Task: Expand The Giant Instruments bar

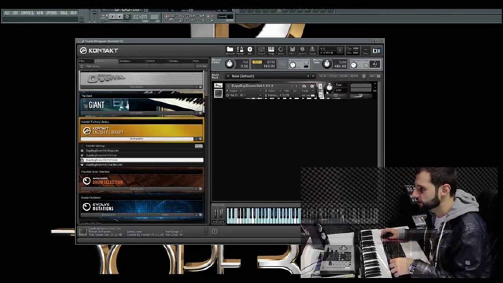Action: pos(137,113)
